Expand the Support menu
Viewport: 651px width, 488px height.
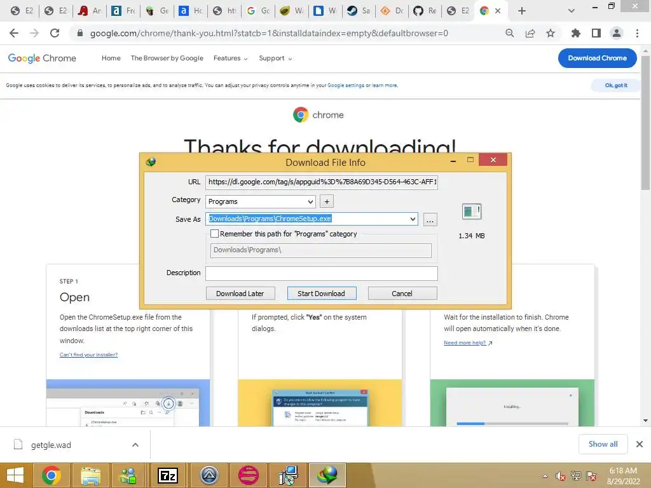coord(275,58)
